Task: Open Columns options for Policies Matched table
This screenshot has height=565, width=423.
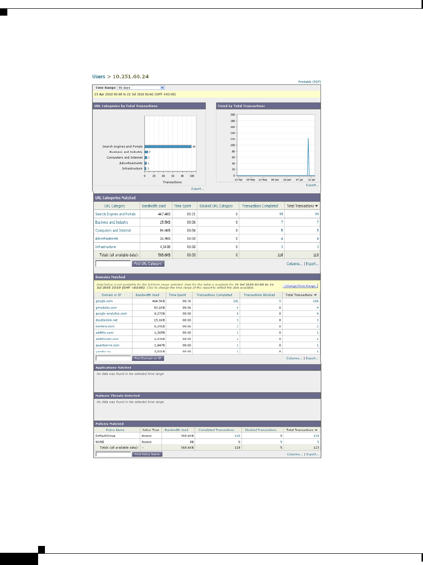Action: pyautogui.click(x=295, y=454)
